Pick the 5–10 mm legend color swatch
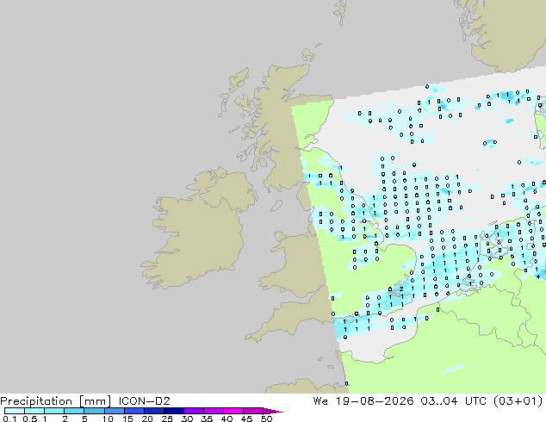The height and width of the screenshot is (422, 546). (x=94, y=411)
